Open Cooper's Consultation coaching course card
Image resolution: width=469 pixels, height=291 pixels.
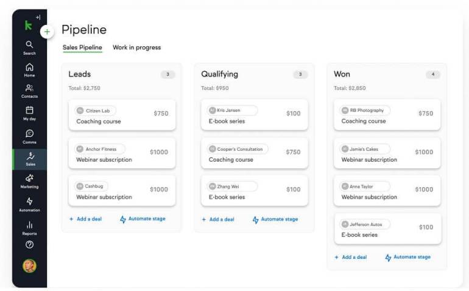point(255,154)
